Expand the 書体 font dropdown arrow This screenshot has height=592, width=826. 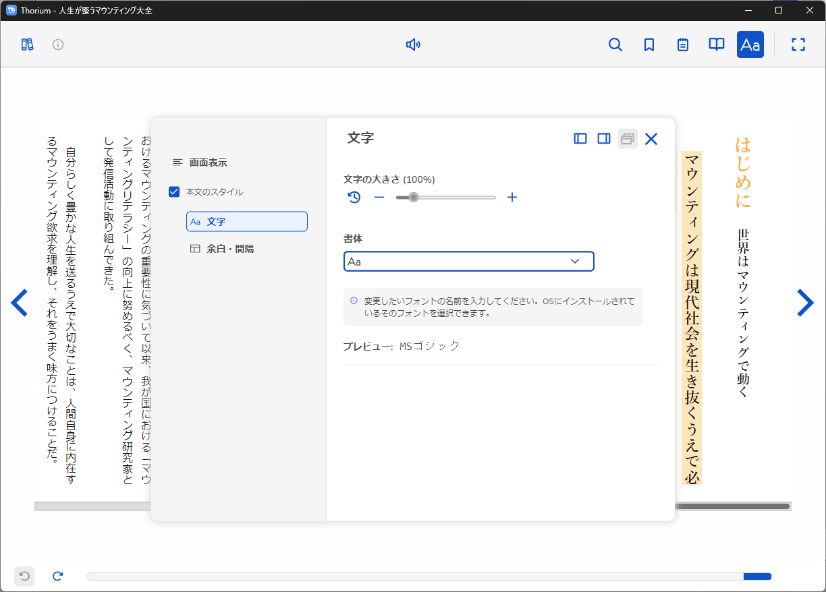point(575,262)
